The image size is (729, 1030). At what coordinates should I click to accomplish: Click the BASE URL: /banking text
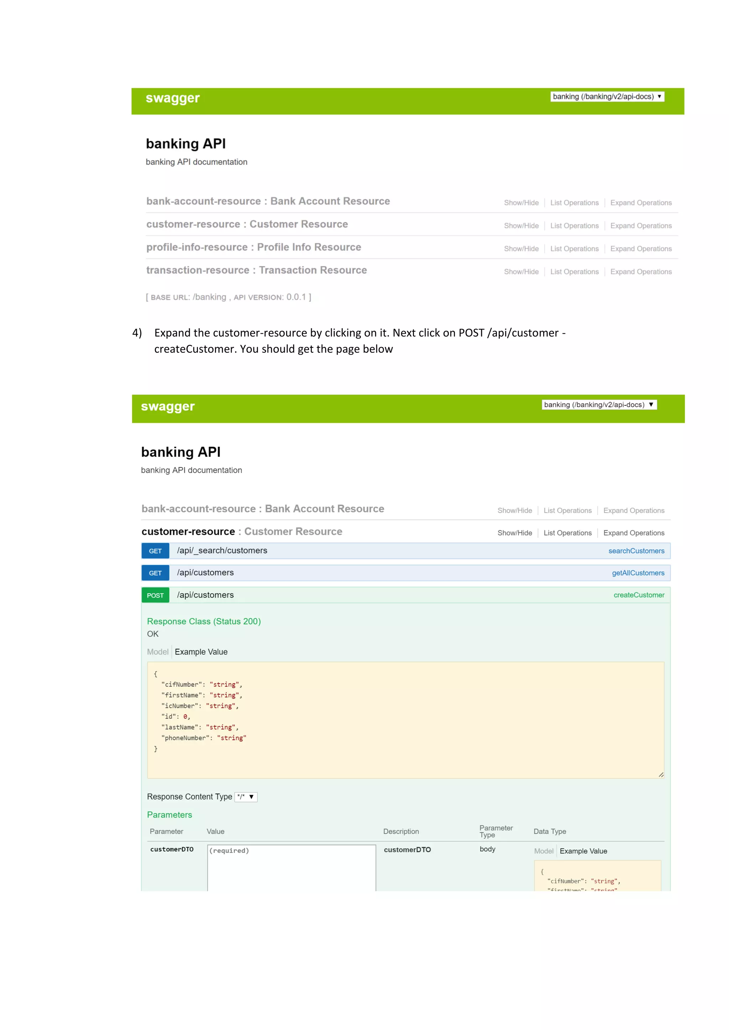pyautogui.click(x=189, y=297)
